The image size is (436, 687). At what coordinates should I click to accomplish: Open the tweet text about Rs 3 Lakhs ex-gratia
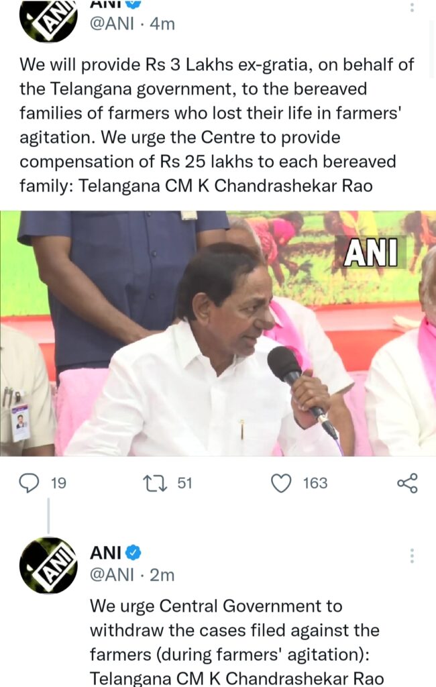(x=217, y=125)
